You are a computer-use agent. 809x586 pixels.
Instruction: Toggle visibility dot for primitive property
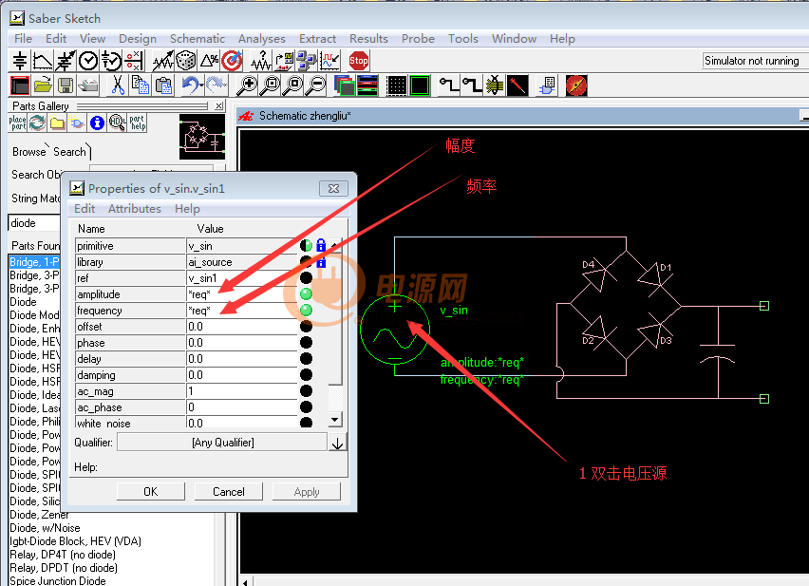[x=306, y=246]
